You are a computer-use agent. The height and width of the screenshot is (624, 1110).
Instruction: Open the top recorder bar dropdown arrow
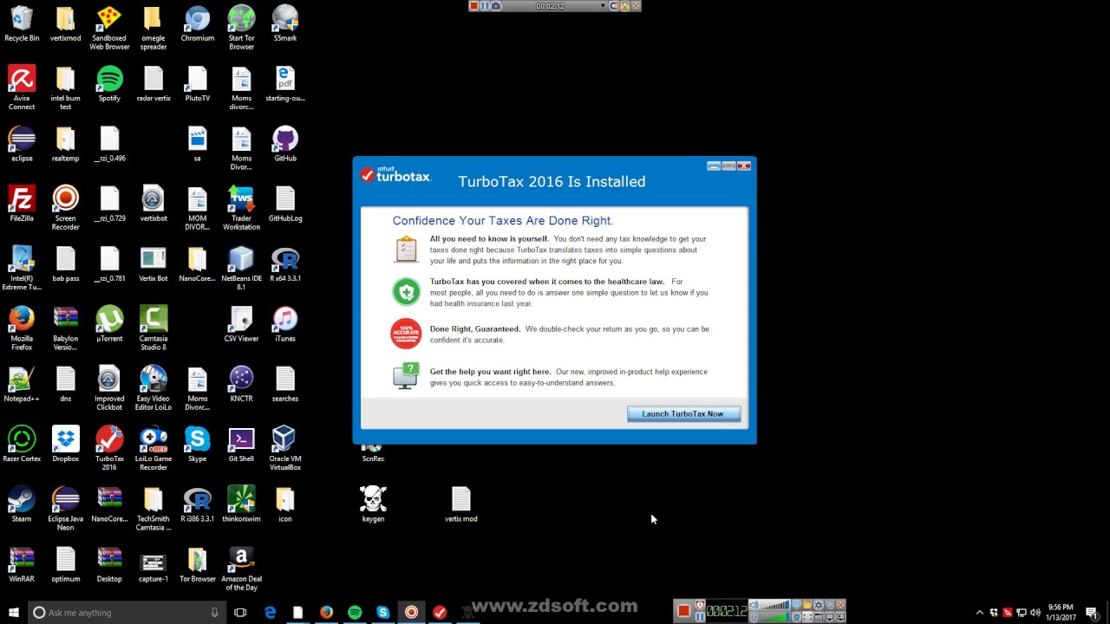pos(603,6)
